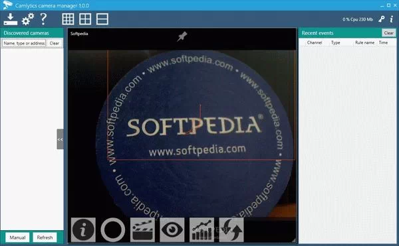Switch to the nine-cell grid layout

[68, 19]
